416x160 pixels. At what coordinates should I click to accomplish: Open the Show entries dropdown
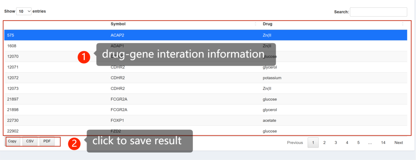coord(24,11)
